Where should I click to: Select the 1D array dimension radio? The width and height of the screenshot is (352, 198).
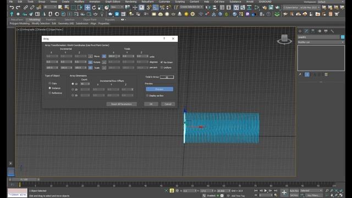click(73, 84)
